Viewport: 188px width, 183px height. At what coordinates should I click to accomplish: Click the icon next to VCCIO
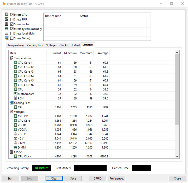[x=15, y=125]
